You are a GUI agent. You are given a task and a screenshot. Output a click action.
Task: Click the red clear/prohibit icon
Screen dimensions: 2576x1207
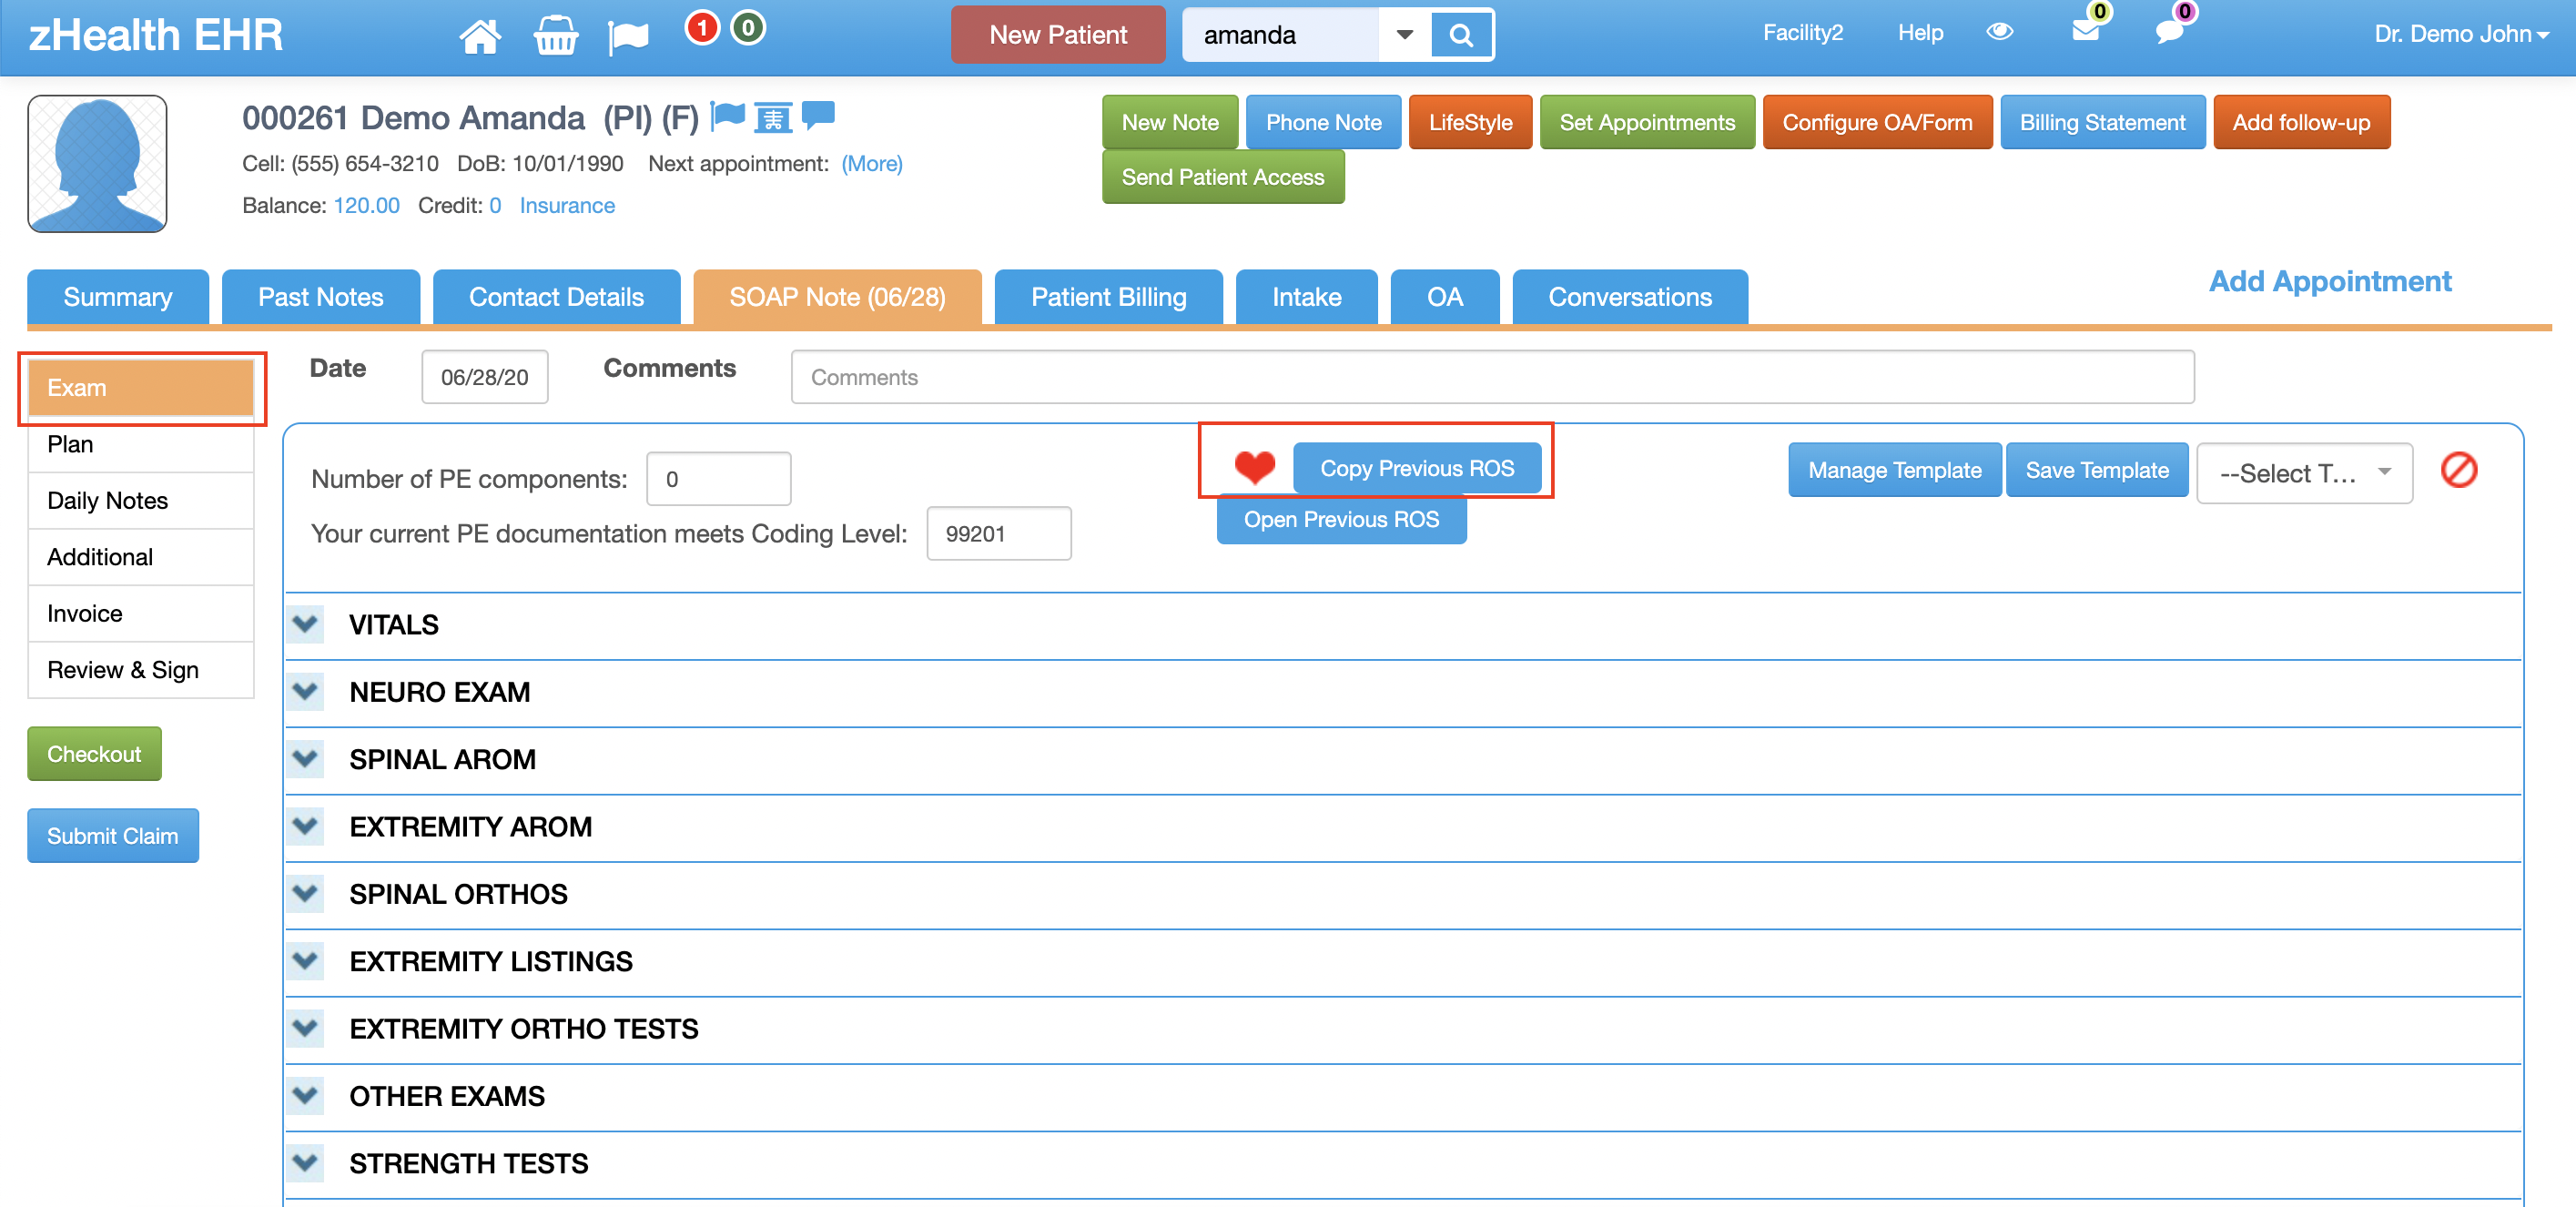[x=2458, y=470]
